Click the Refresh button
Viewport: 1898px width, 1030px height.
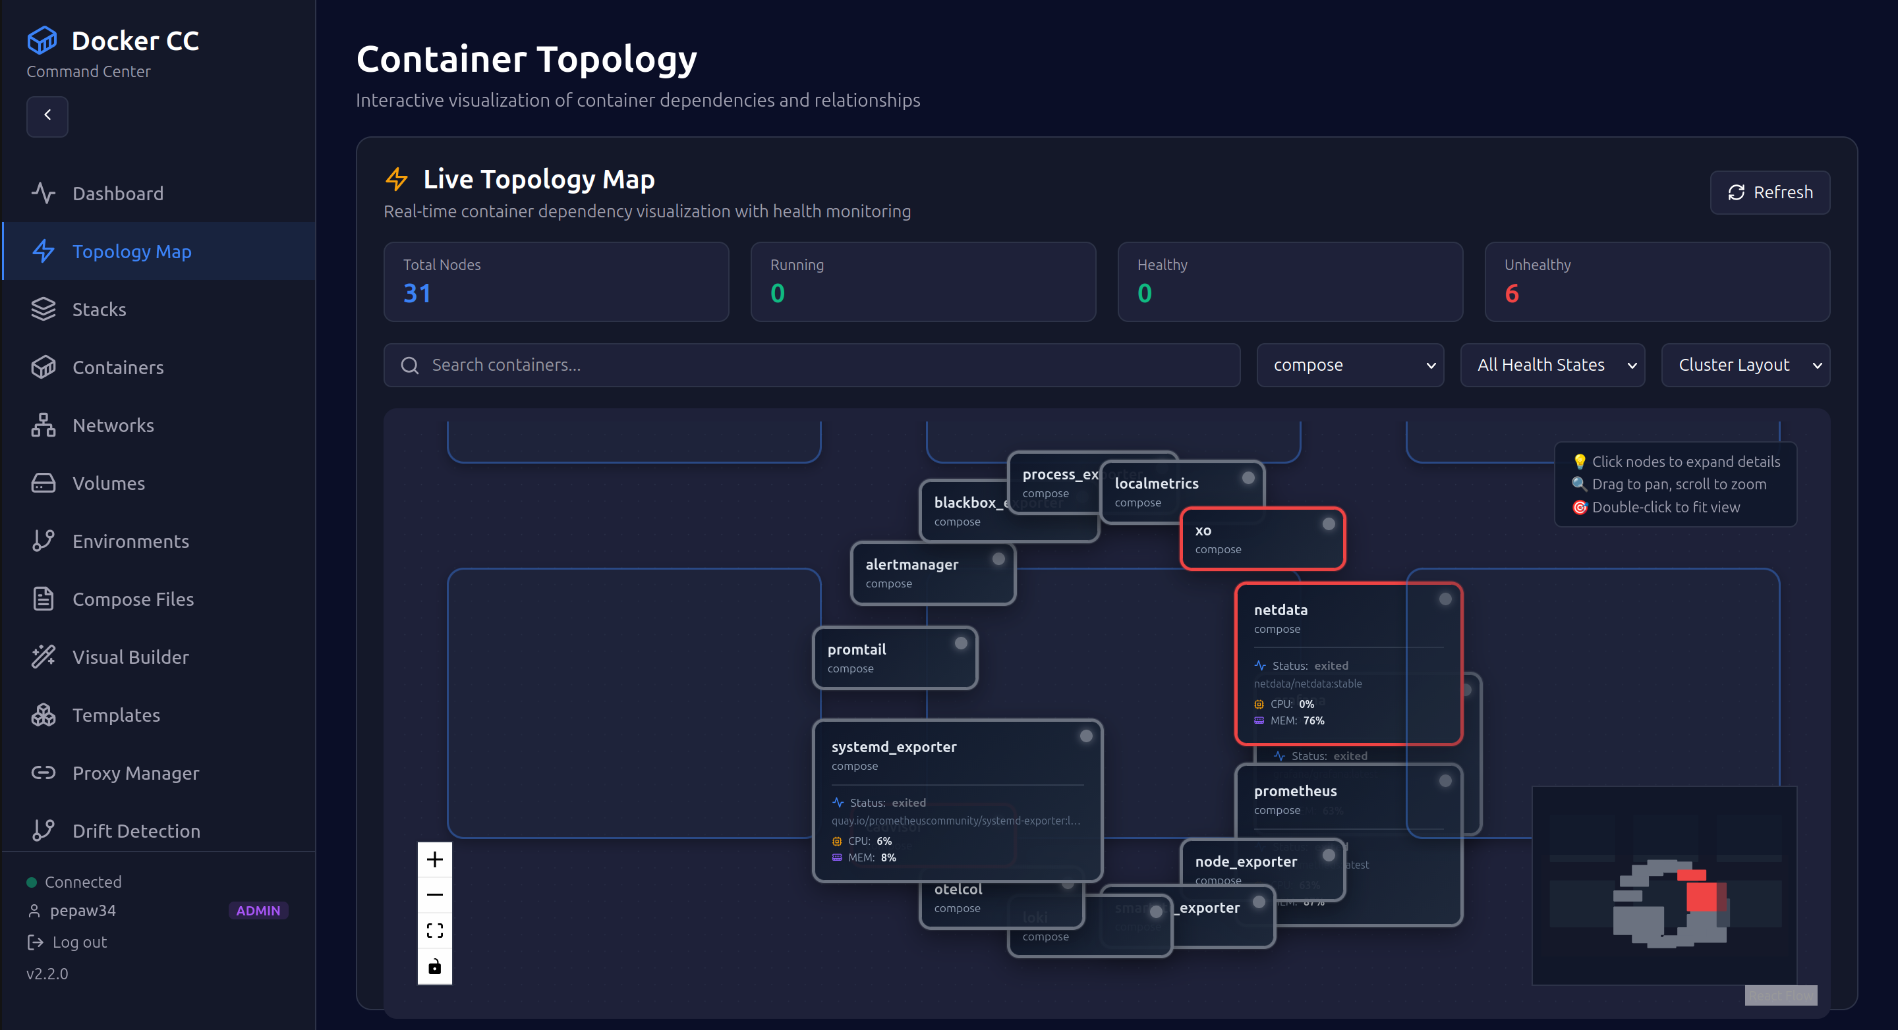click(1769, 192)
